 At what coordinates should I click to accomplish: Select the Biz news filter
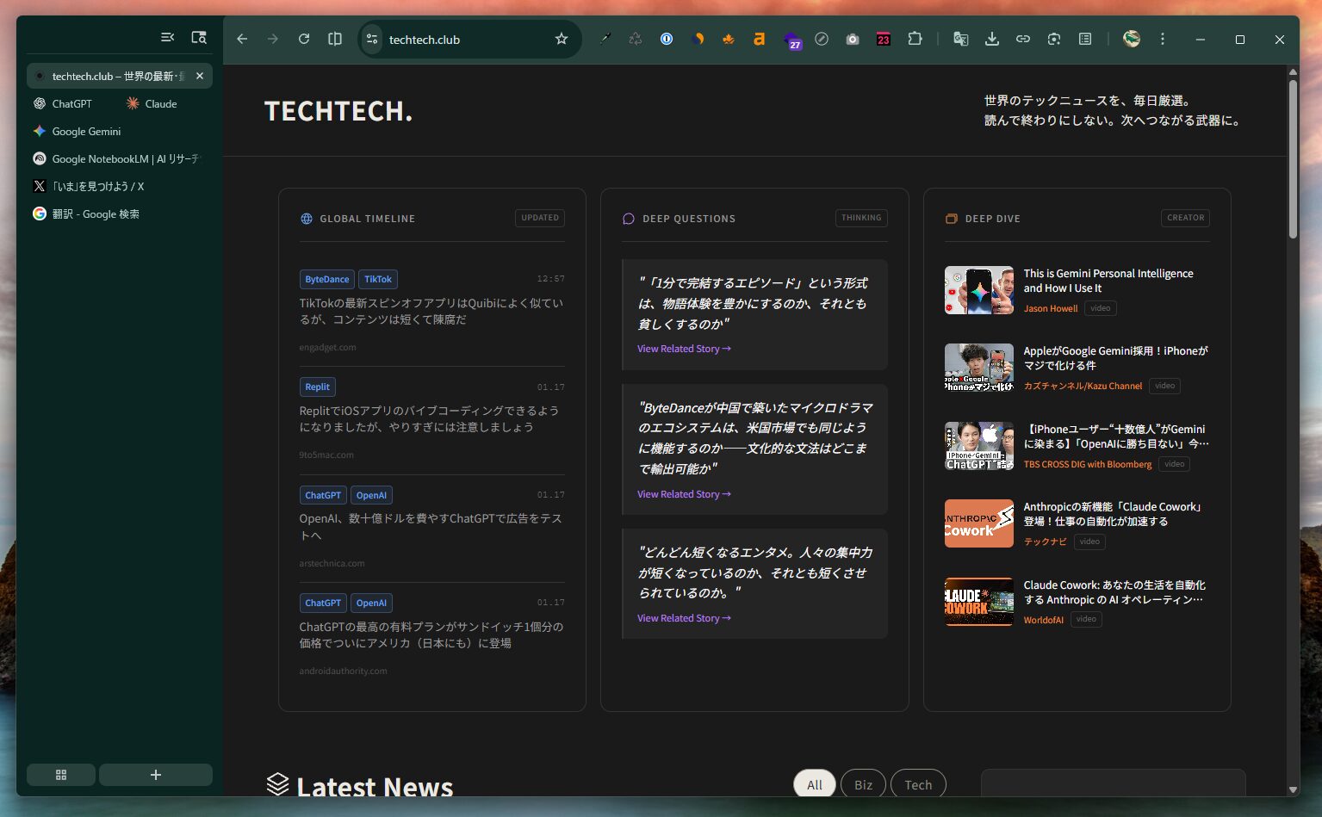(x=863, y=784)
